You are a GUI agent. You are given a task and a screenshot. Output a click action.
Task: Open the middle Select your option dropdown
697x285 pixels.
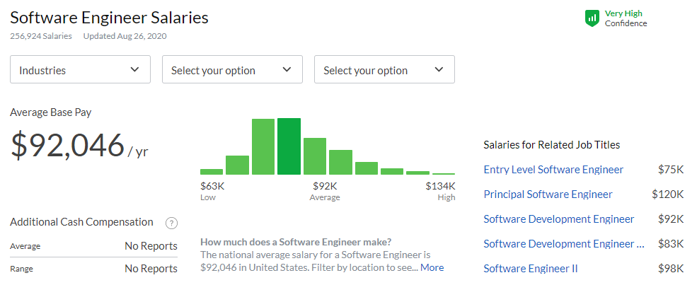232,70
